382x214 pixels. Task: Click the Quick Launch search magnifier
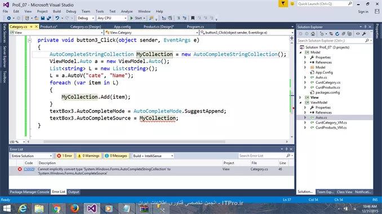[x=350, y=3]
